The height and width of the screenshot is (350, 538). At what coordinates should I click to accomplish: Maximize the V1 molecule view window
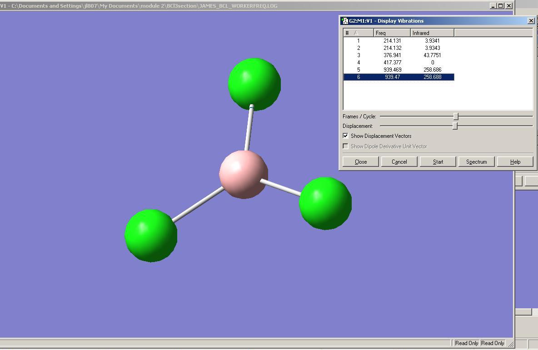(501, 5)
